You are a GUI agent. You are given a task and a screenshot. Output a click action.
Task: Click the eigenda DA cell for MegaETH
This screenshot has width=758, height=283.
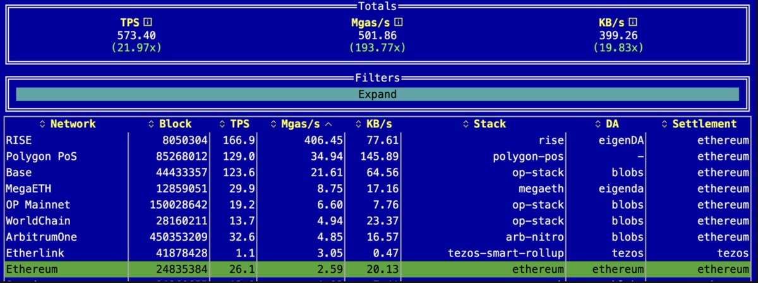coord(620,189)
